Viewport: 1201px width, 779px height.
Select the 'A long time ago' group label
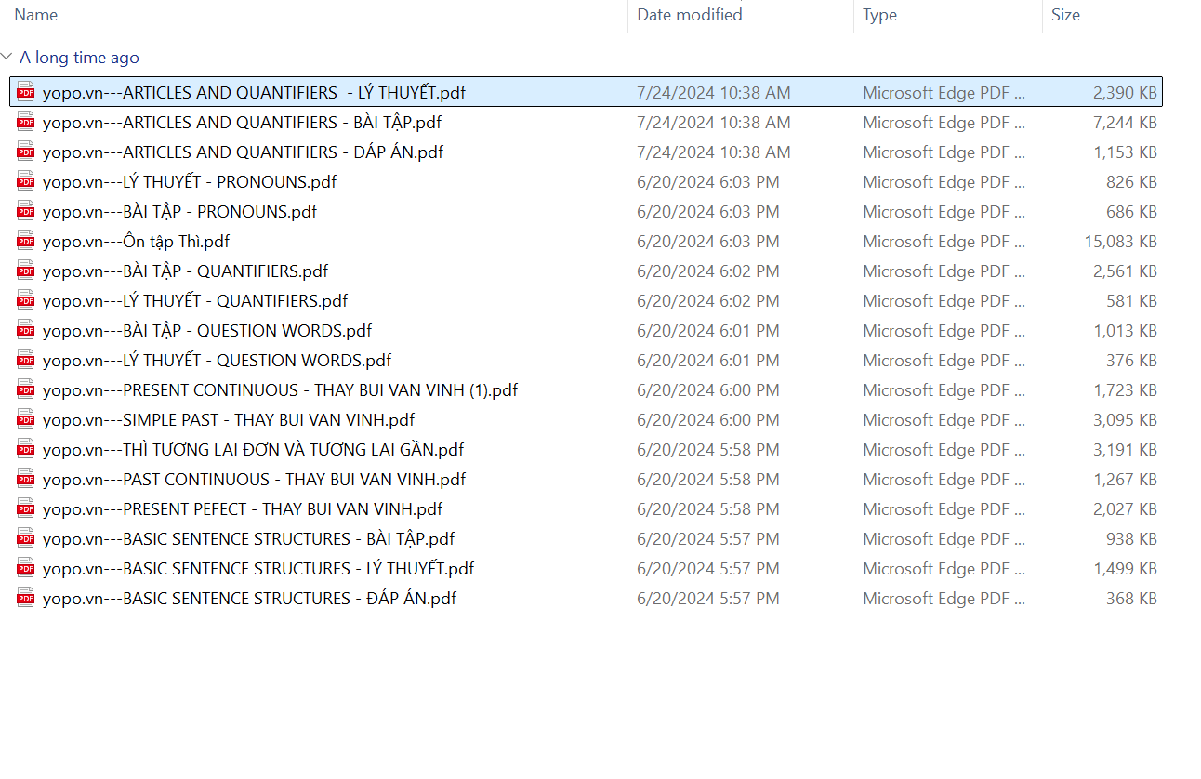(x=79, y=58)
